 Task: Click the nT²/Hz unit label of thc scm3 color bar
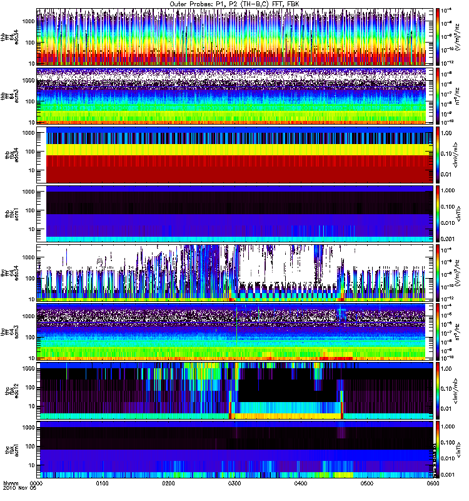click(x=457, y=332)
